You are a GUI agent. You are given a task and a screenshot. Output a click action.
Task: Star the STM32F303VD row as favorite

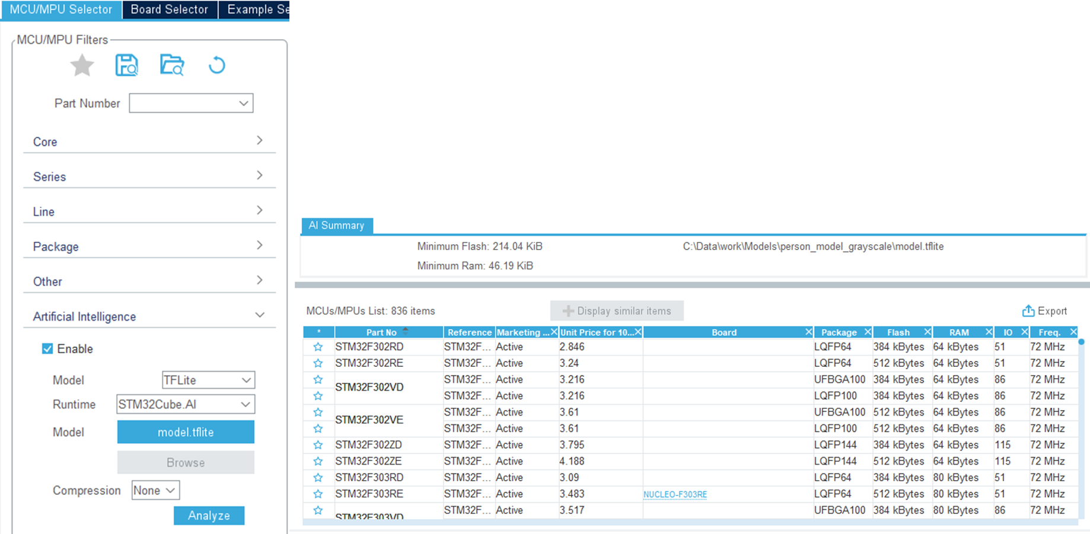(x=318, y=510)
